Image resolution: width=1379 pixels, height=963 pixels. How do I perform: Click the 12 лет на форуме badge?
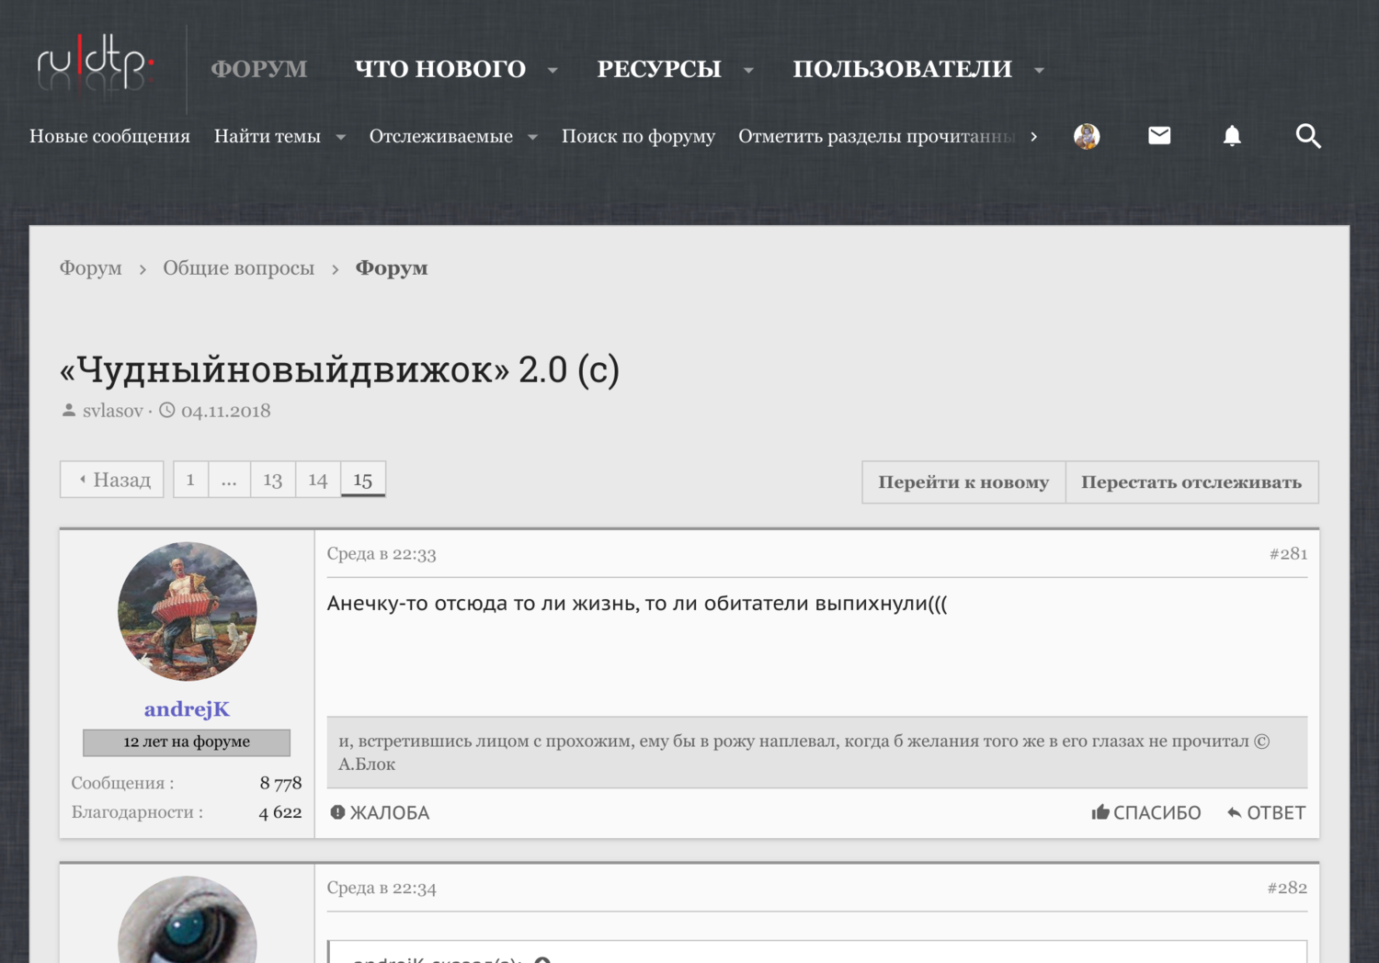pos(187,742)
